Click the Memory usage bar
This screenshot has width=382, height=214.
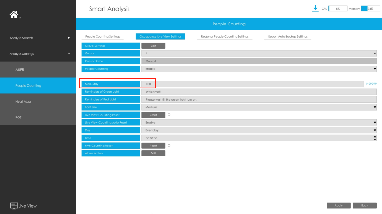pos(370,9)
